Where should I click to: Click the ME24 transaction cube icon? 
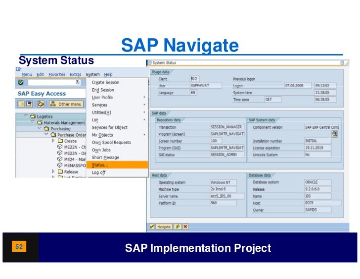60,159
